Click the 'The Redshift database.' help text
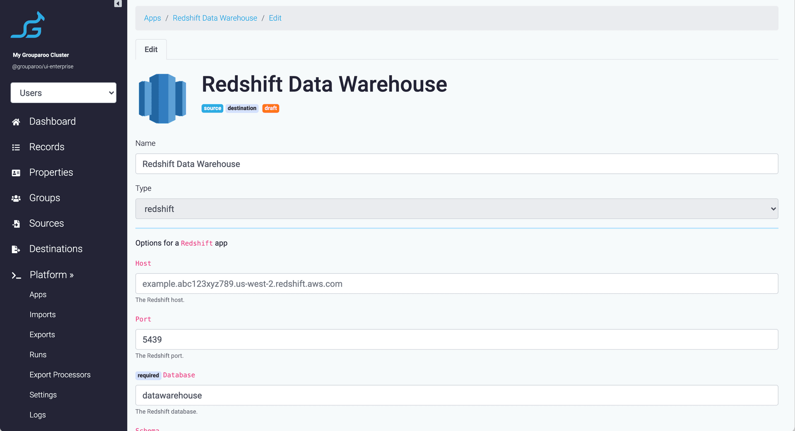Image resolution: width=795 pixels, height=431 pixels. point(166,412)
